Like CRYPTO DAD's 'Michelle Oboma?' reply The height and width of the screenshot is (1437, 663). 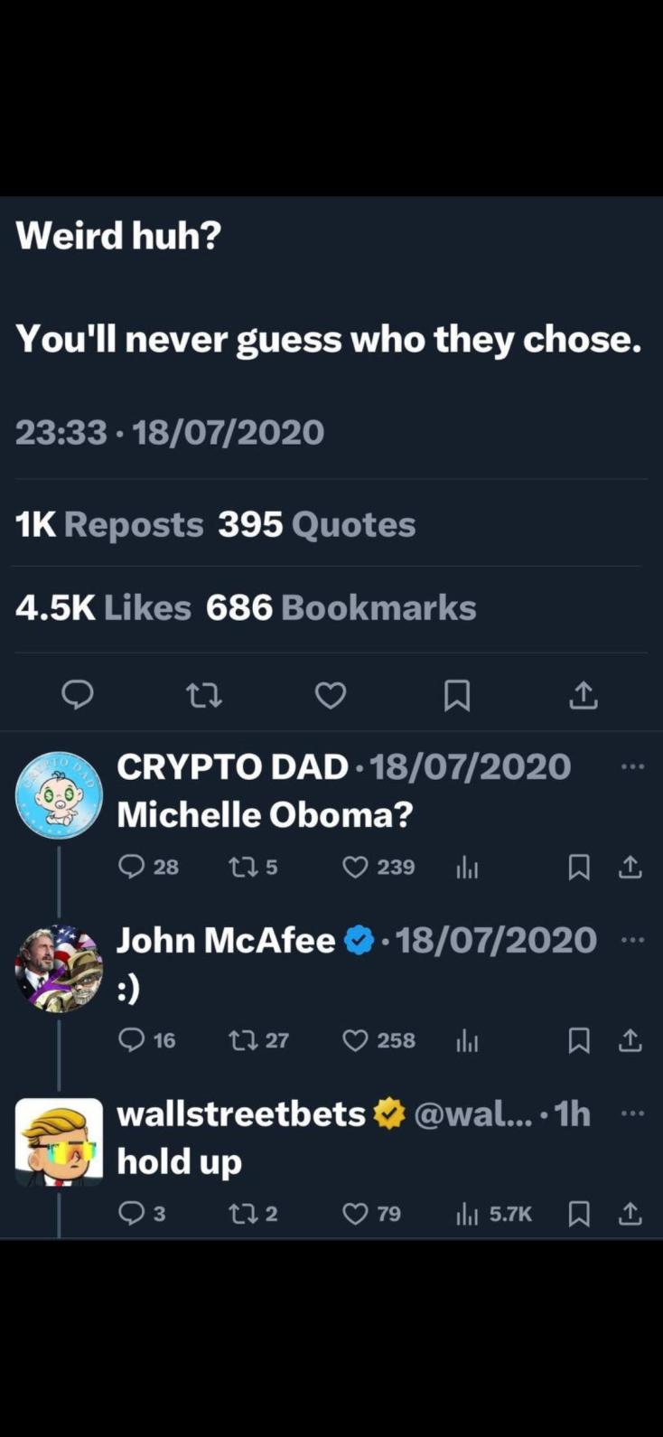pos(356,867)
